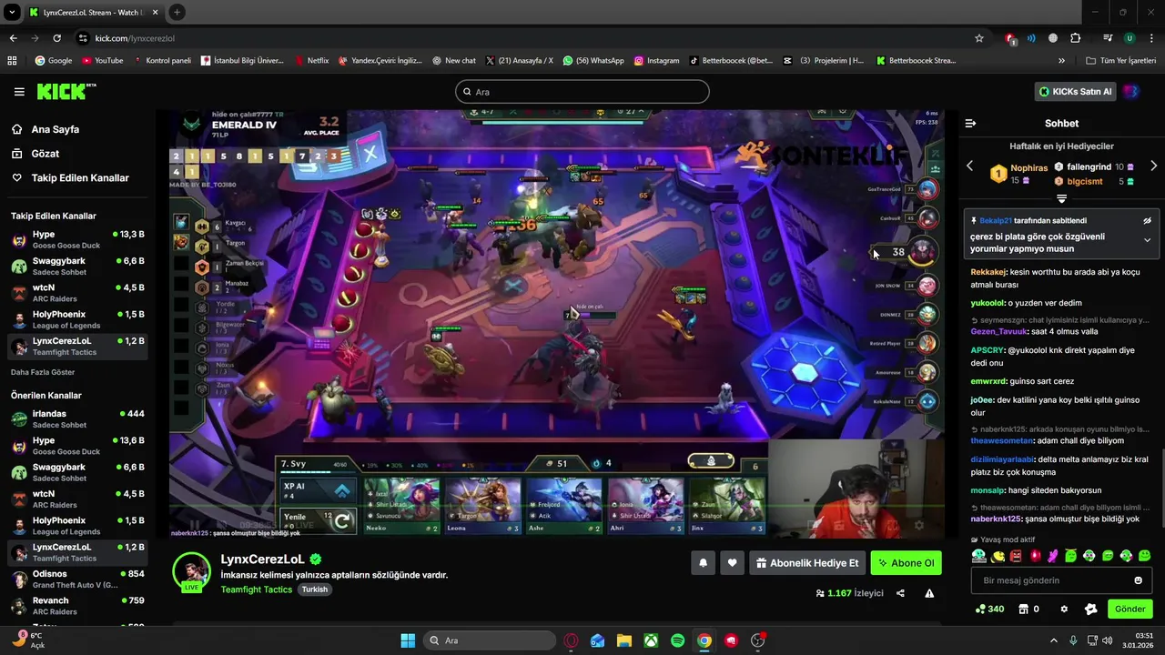Open WhatsApp bookmark
This screenshot has width=1165, height=655.
[593, 61]
